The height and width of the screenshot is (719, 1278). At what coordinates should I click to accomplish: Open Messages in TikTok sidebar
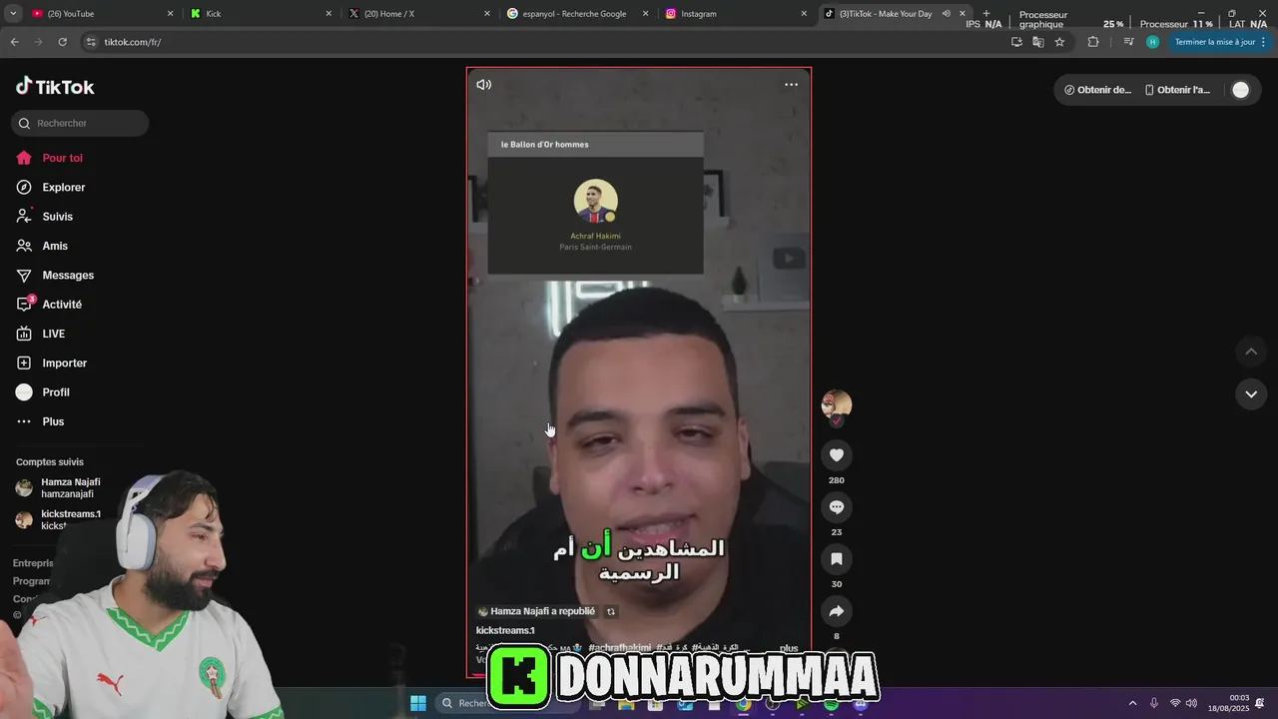(55, 275)
